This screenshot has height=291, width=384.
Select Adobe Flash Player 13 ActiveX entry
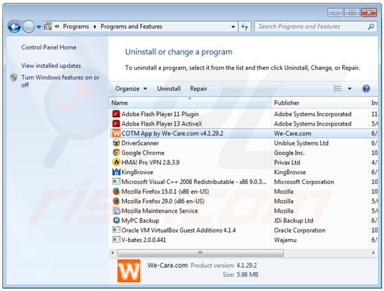(162, 124)
